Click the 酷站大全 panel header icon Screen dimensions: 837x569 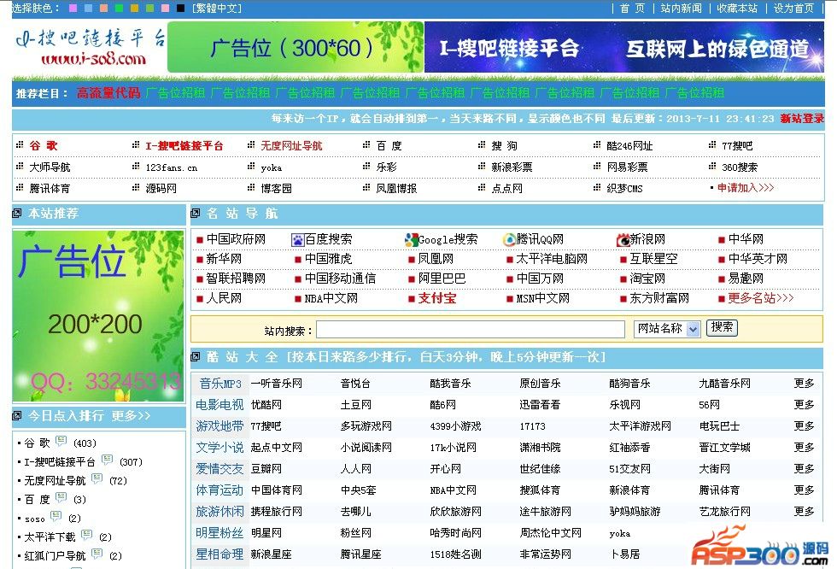[x=196, y=356]
